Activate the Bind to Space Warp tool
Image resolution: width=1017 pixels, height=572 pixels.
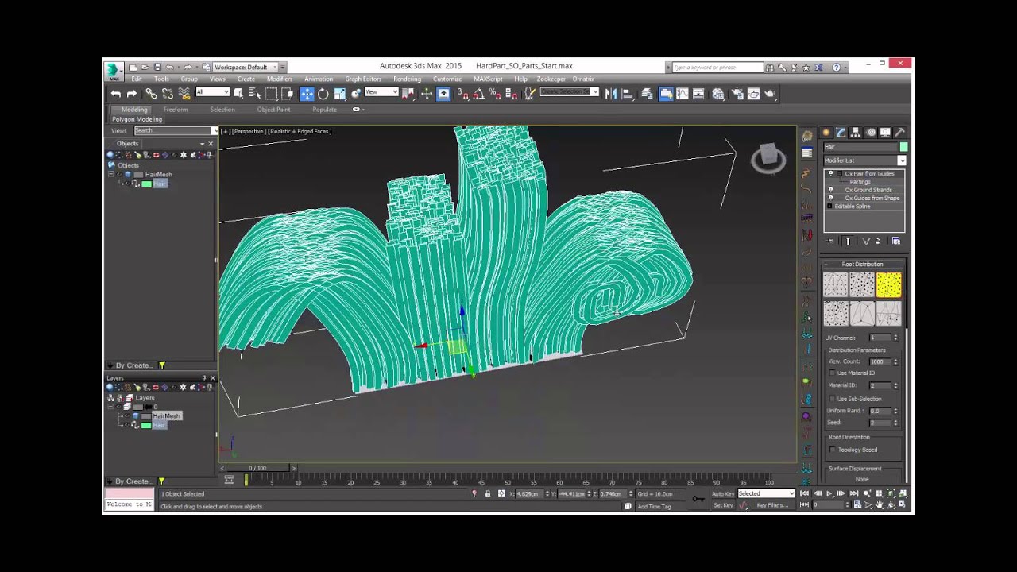(184, 94)
